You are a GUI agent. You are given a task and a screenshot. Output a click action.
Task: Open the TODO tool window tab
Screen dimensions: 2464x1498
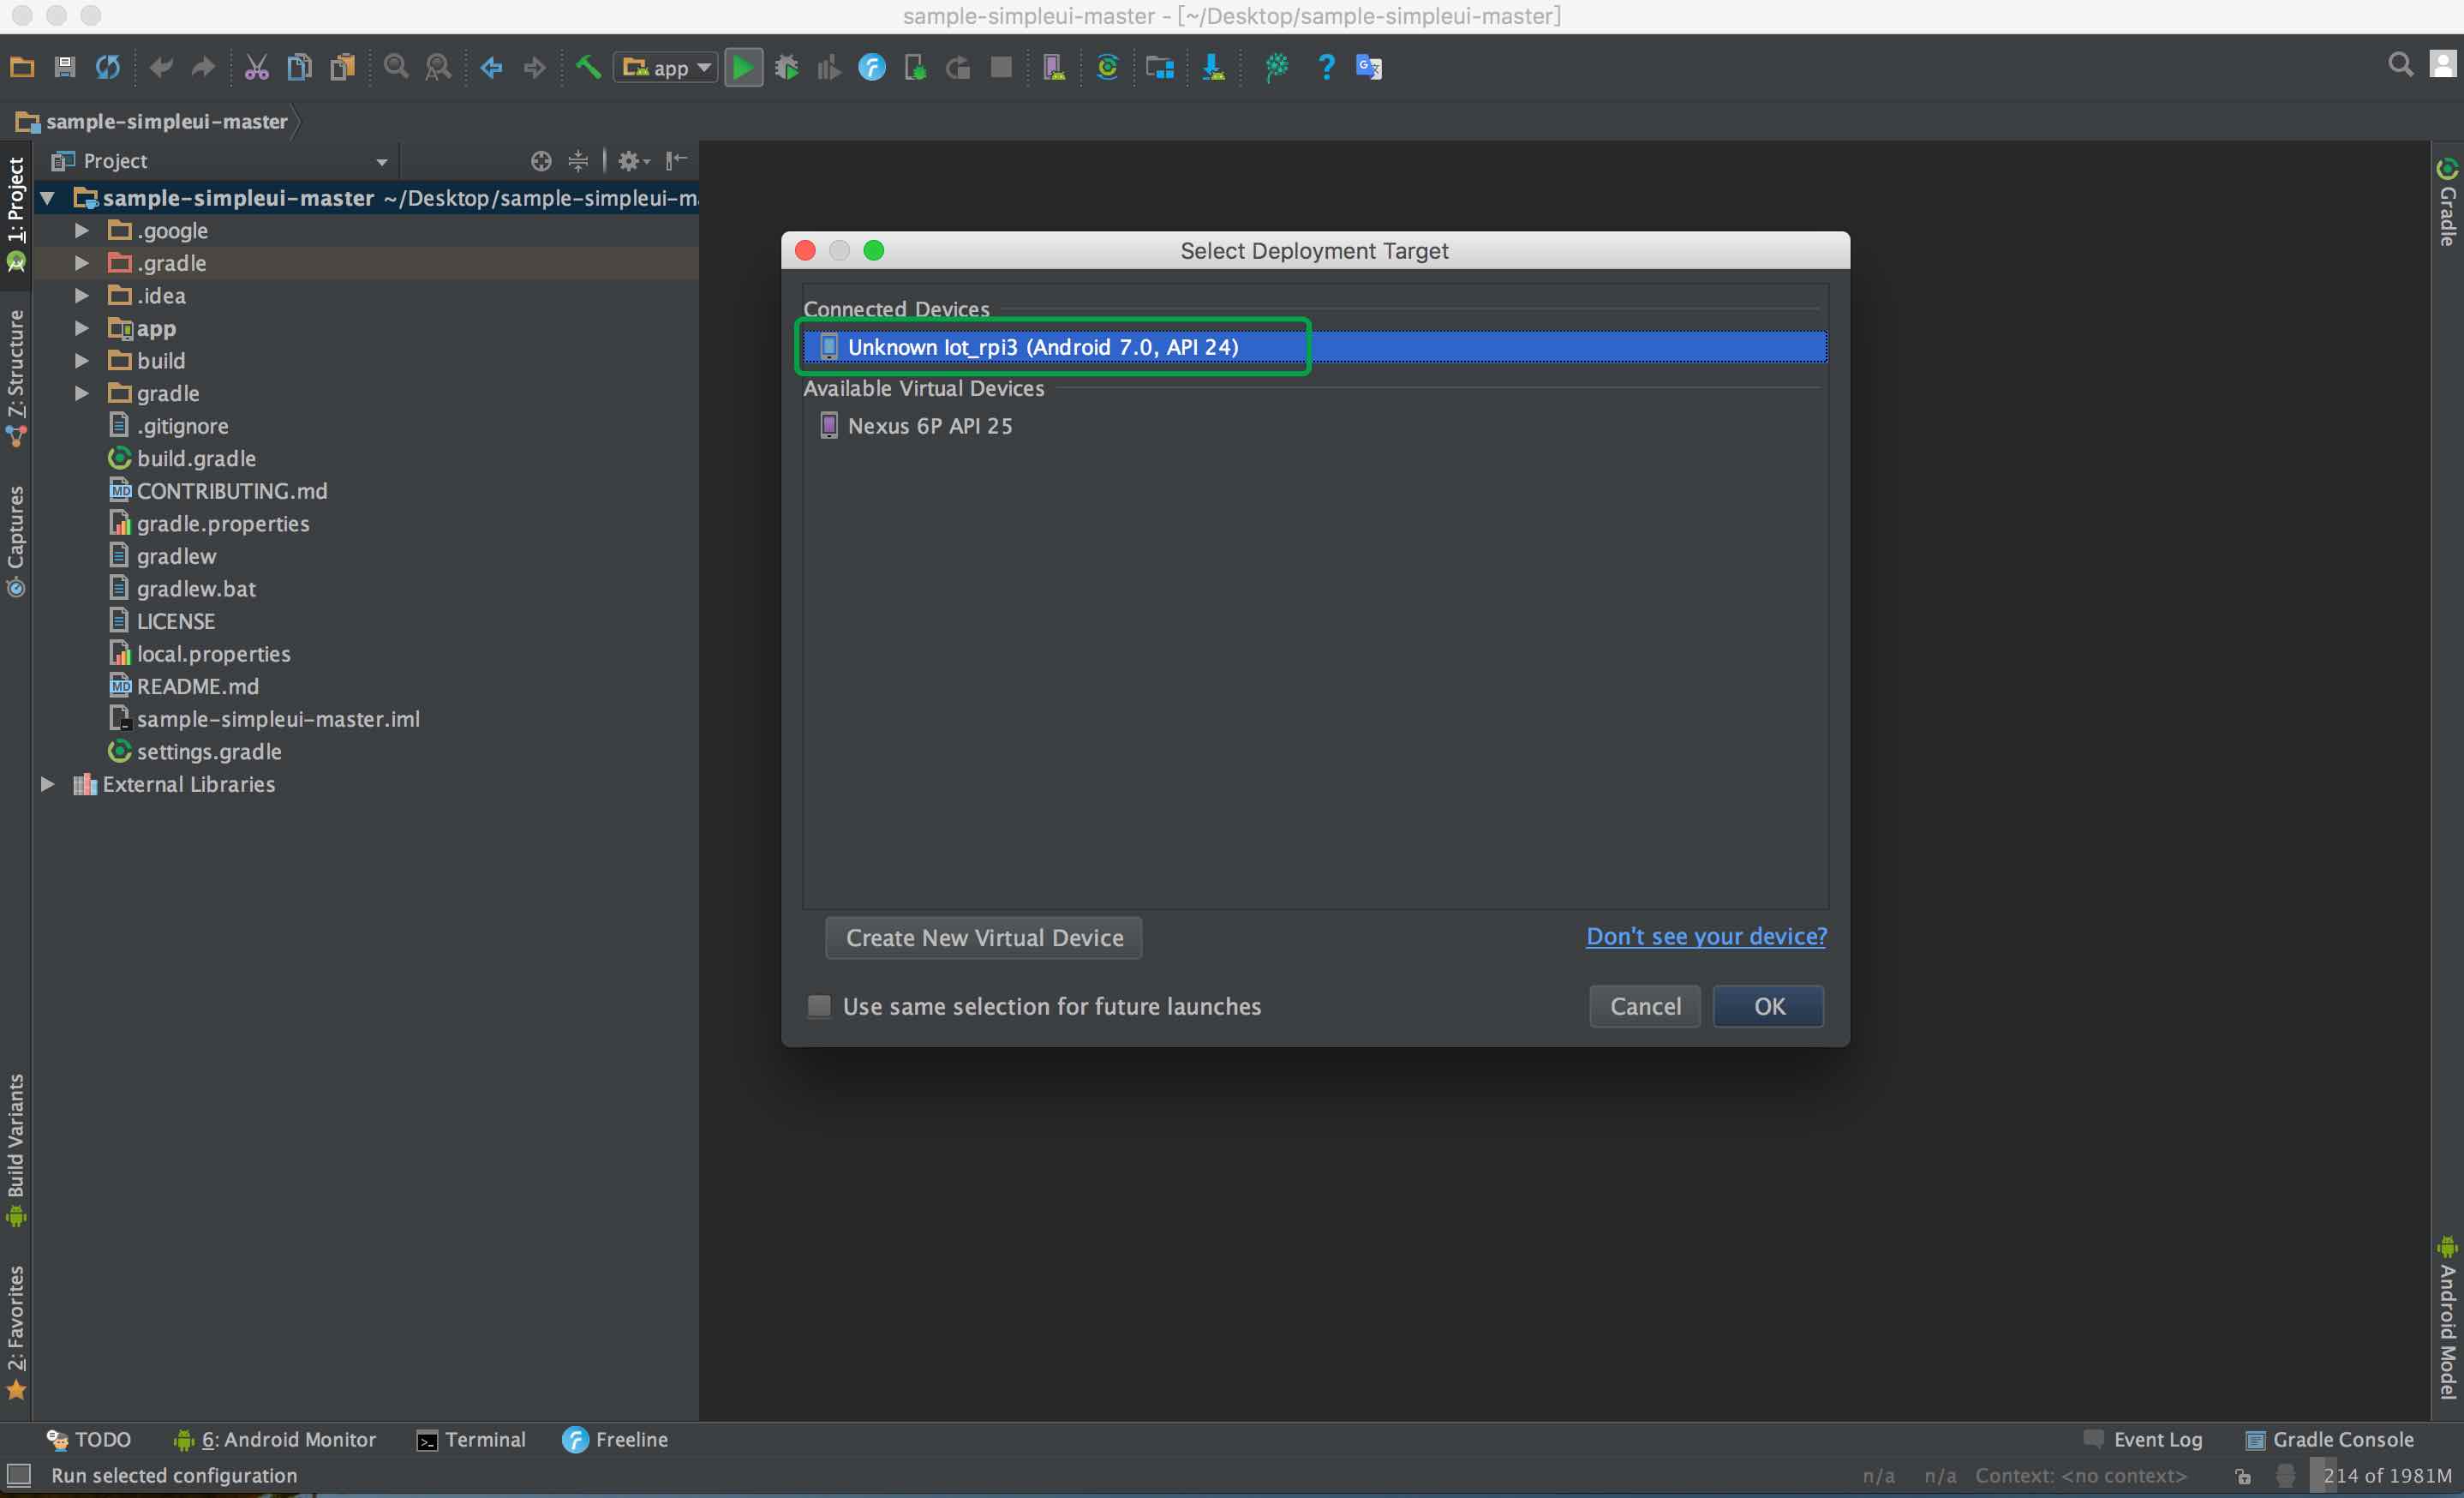click(x=89, y=1439)
